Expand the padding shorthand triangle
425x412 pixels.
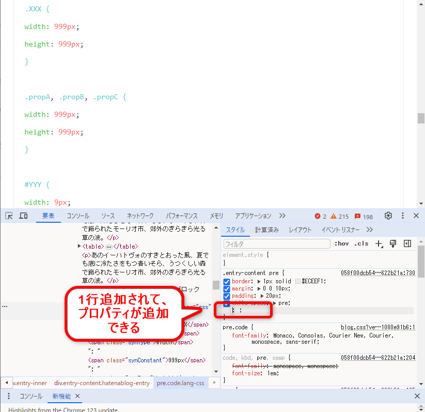[262, 296]
